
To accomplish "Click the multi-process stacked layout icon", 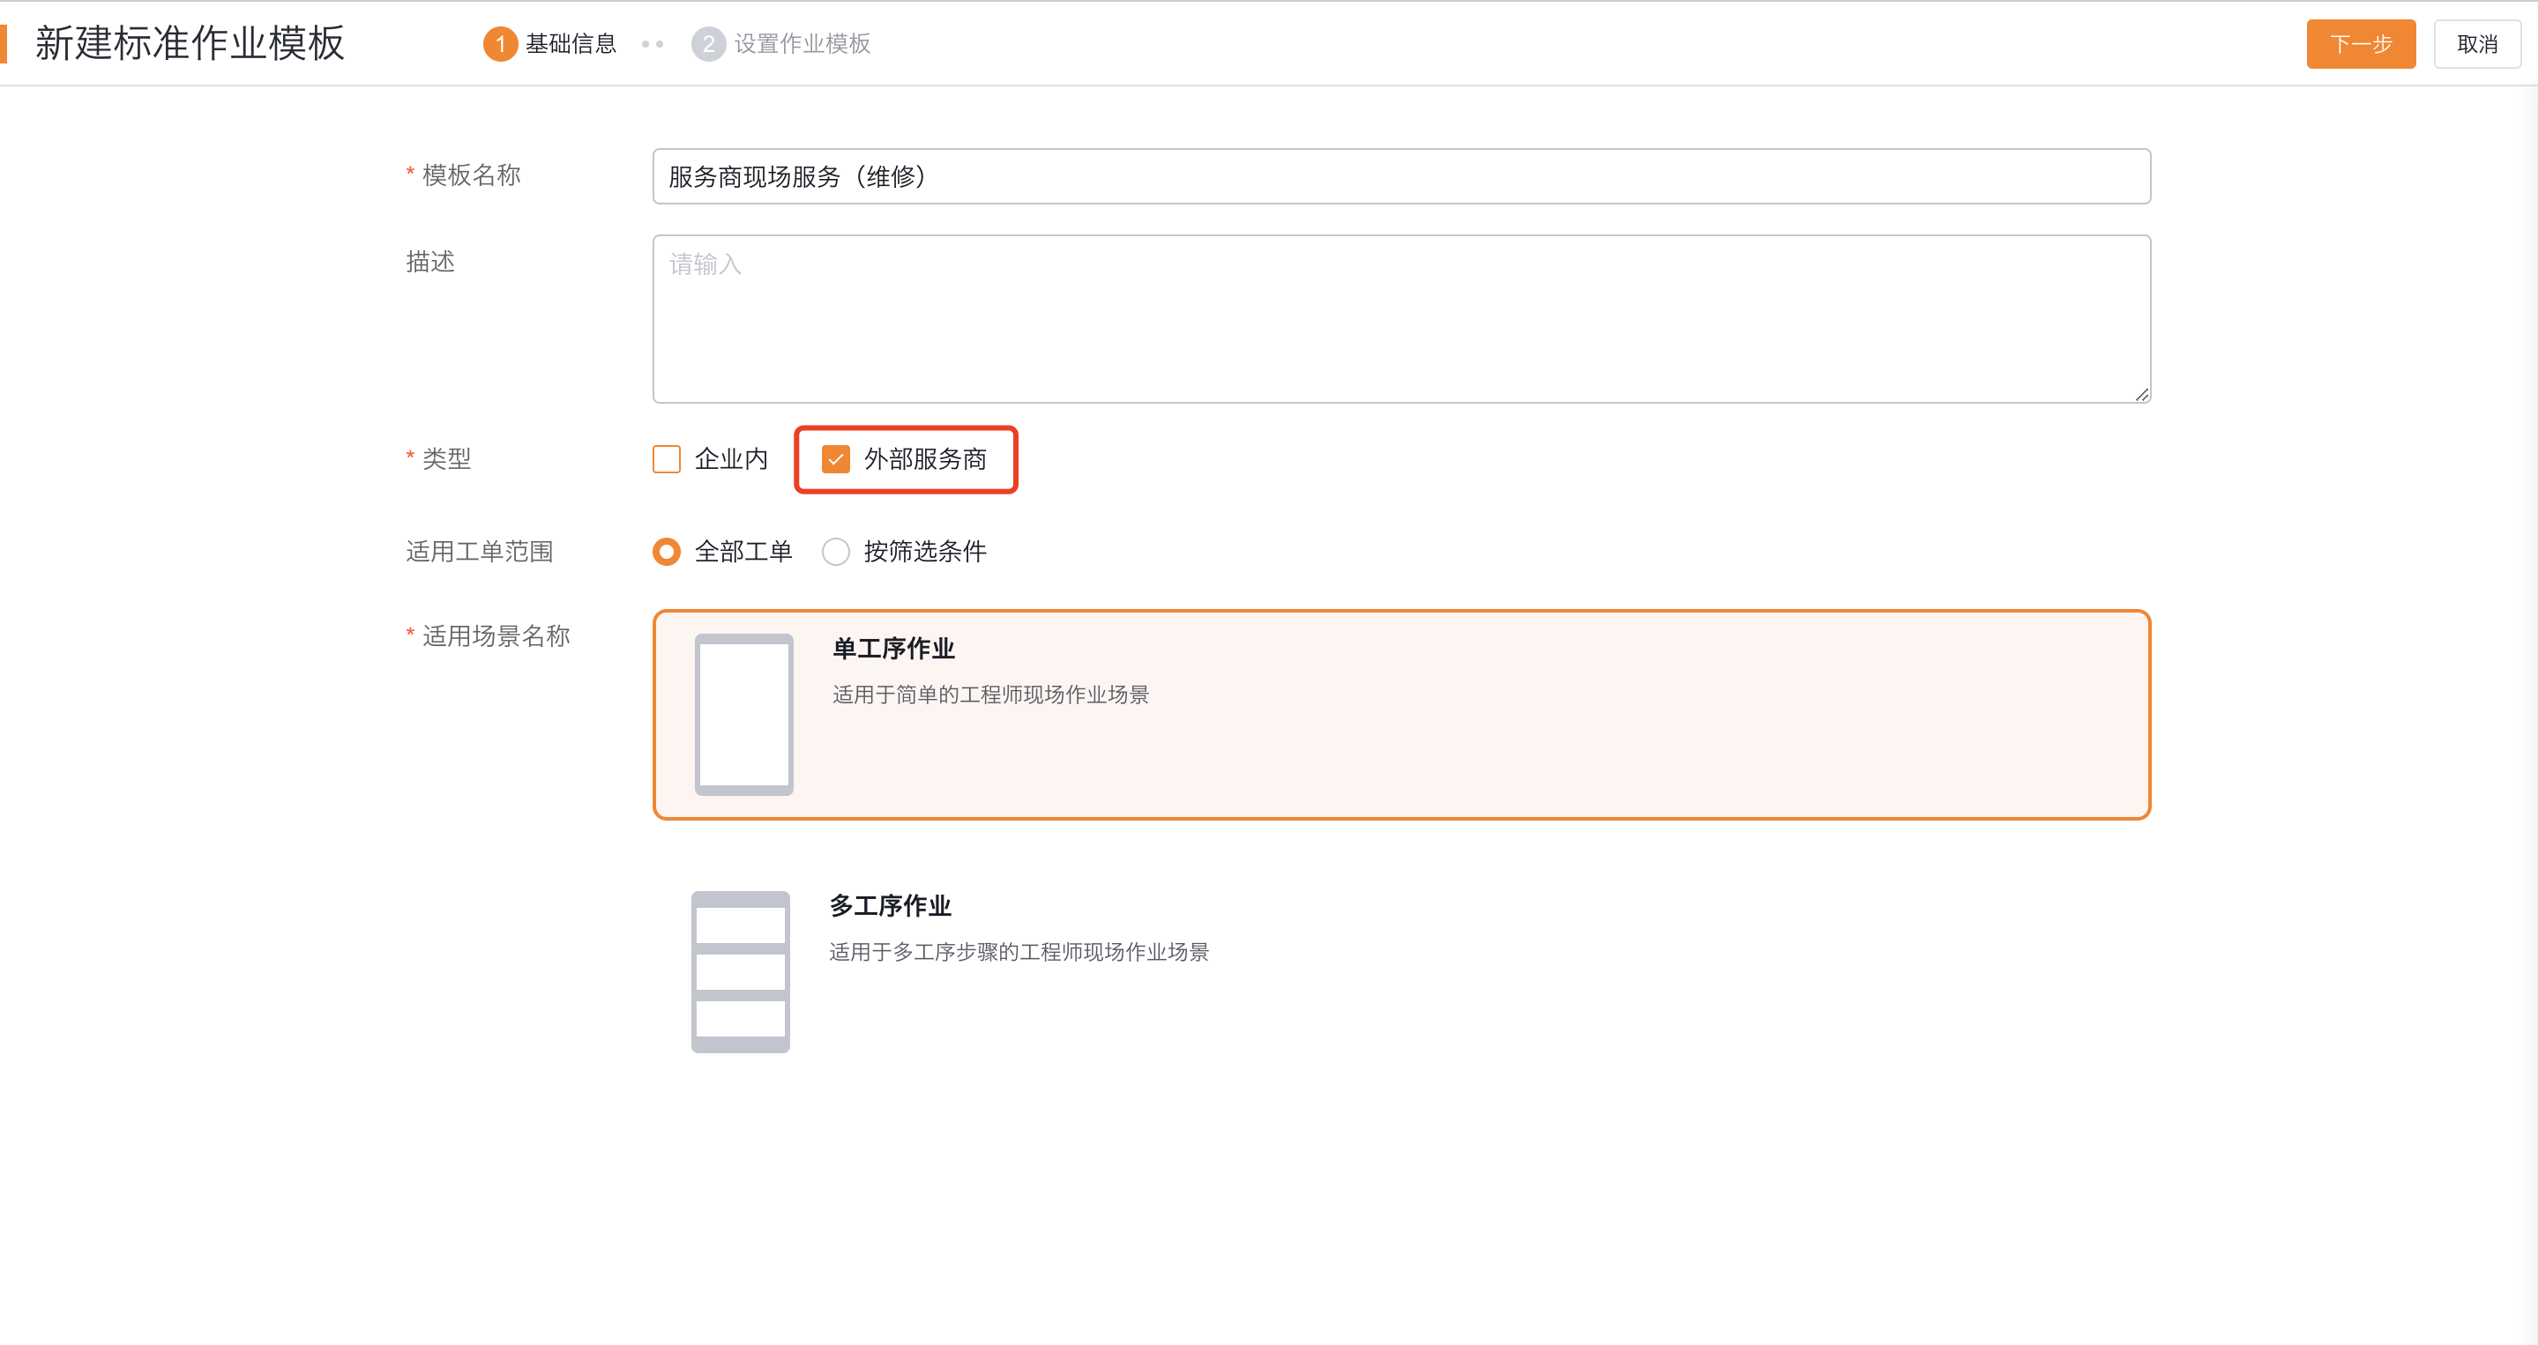I will (x=740, y=972).
